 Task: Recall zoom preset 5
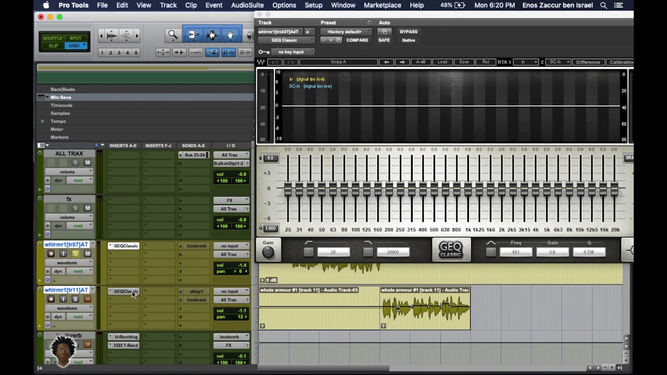point(136,53)
